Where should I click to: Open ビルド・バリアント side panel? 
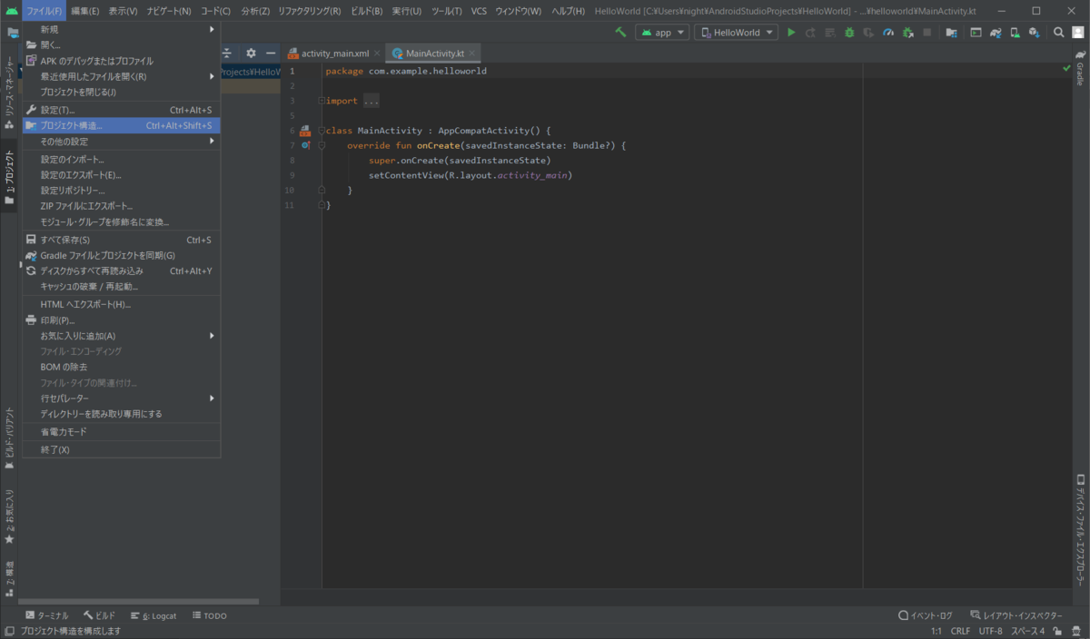(9, 439)
